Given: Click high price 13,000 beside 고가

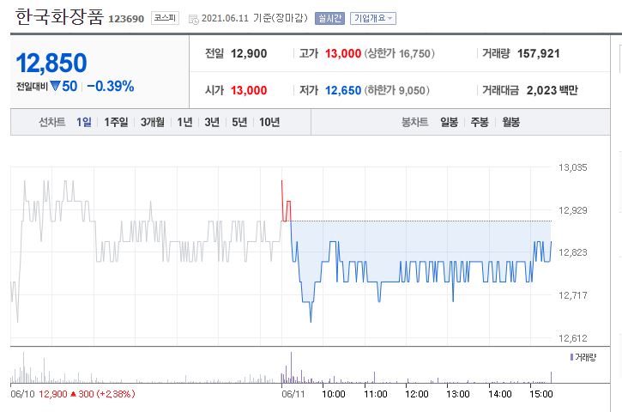Looking at the screenshot, I should (342, 53).
